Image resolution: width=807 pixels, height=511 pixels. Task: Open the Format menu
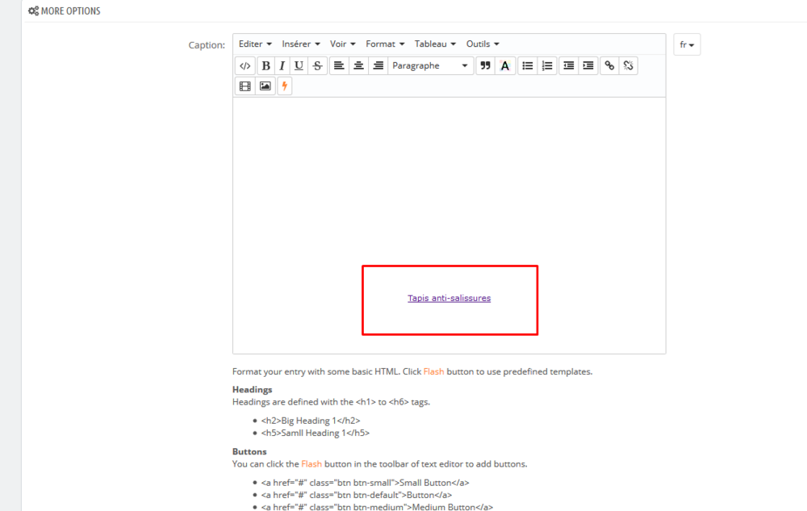[x=385, y=44]
